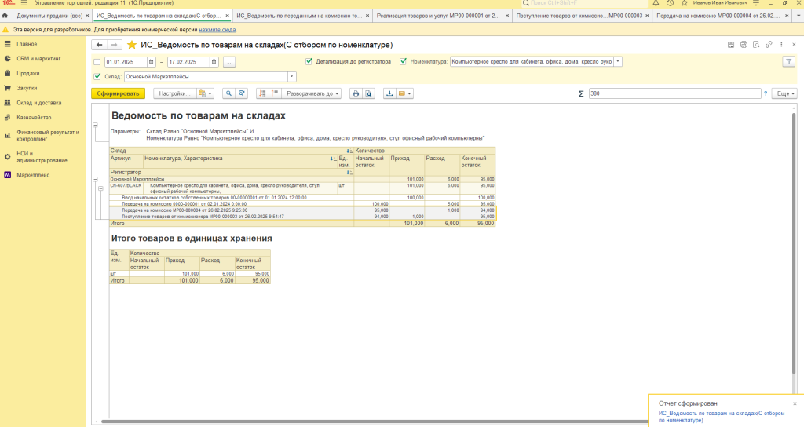The height and width of the screenshot is (427, 804).
Task: Open the 'Казначейство' section in the sidebar
Action: click(34, 118)
